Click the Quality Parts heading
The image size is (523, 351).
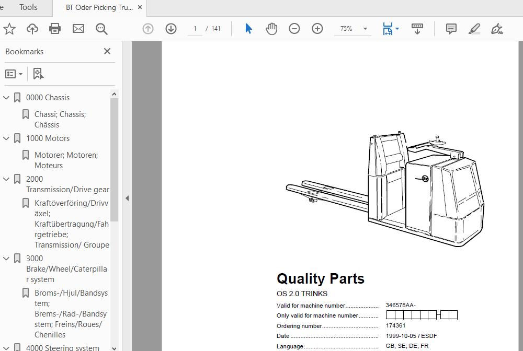click(x=321, y=279)
